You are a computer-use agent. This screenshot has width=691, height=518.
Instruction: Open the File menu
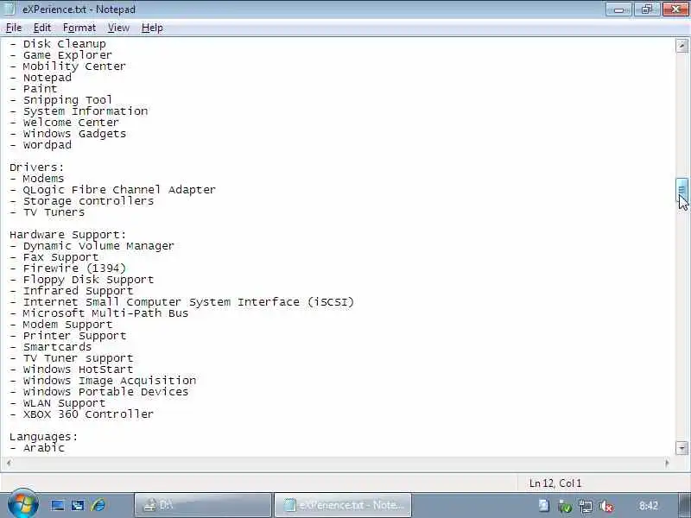(x=14, y=28)
